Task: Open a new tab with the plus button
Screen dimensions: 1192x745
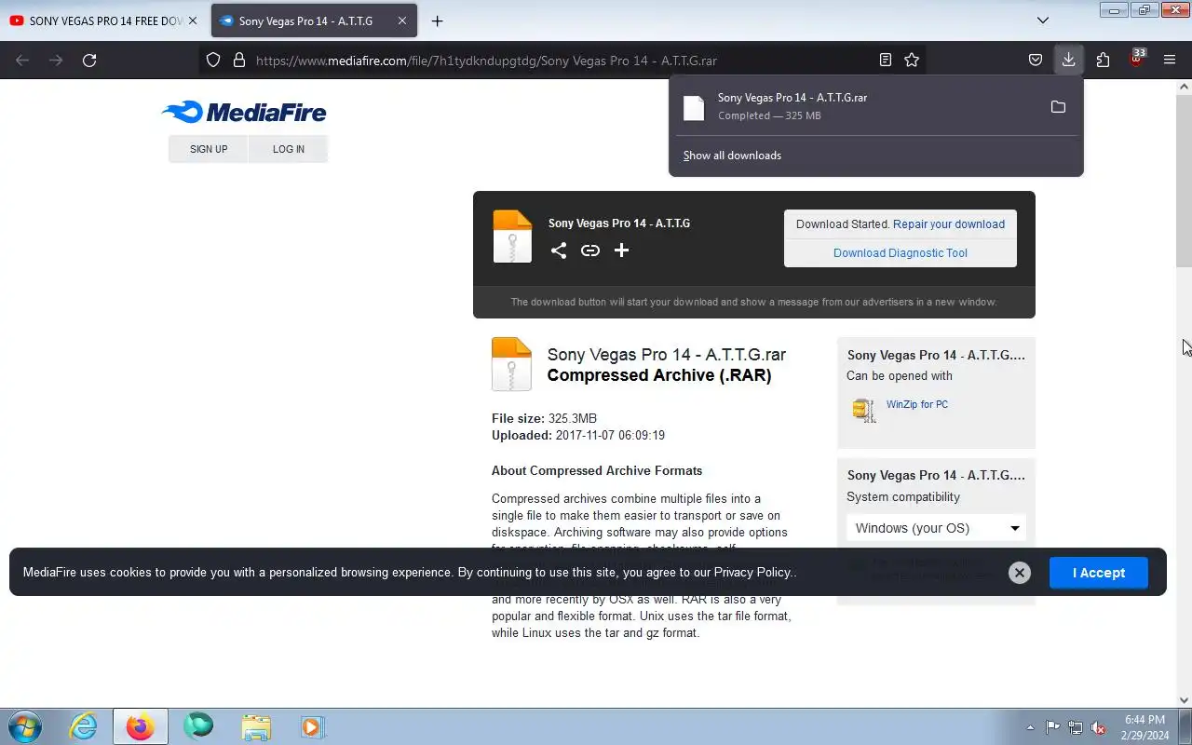Action: [437, 20]
